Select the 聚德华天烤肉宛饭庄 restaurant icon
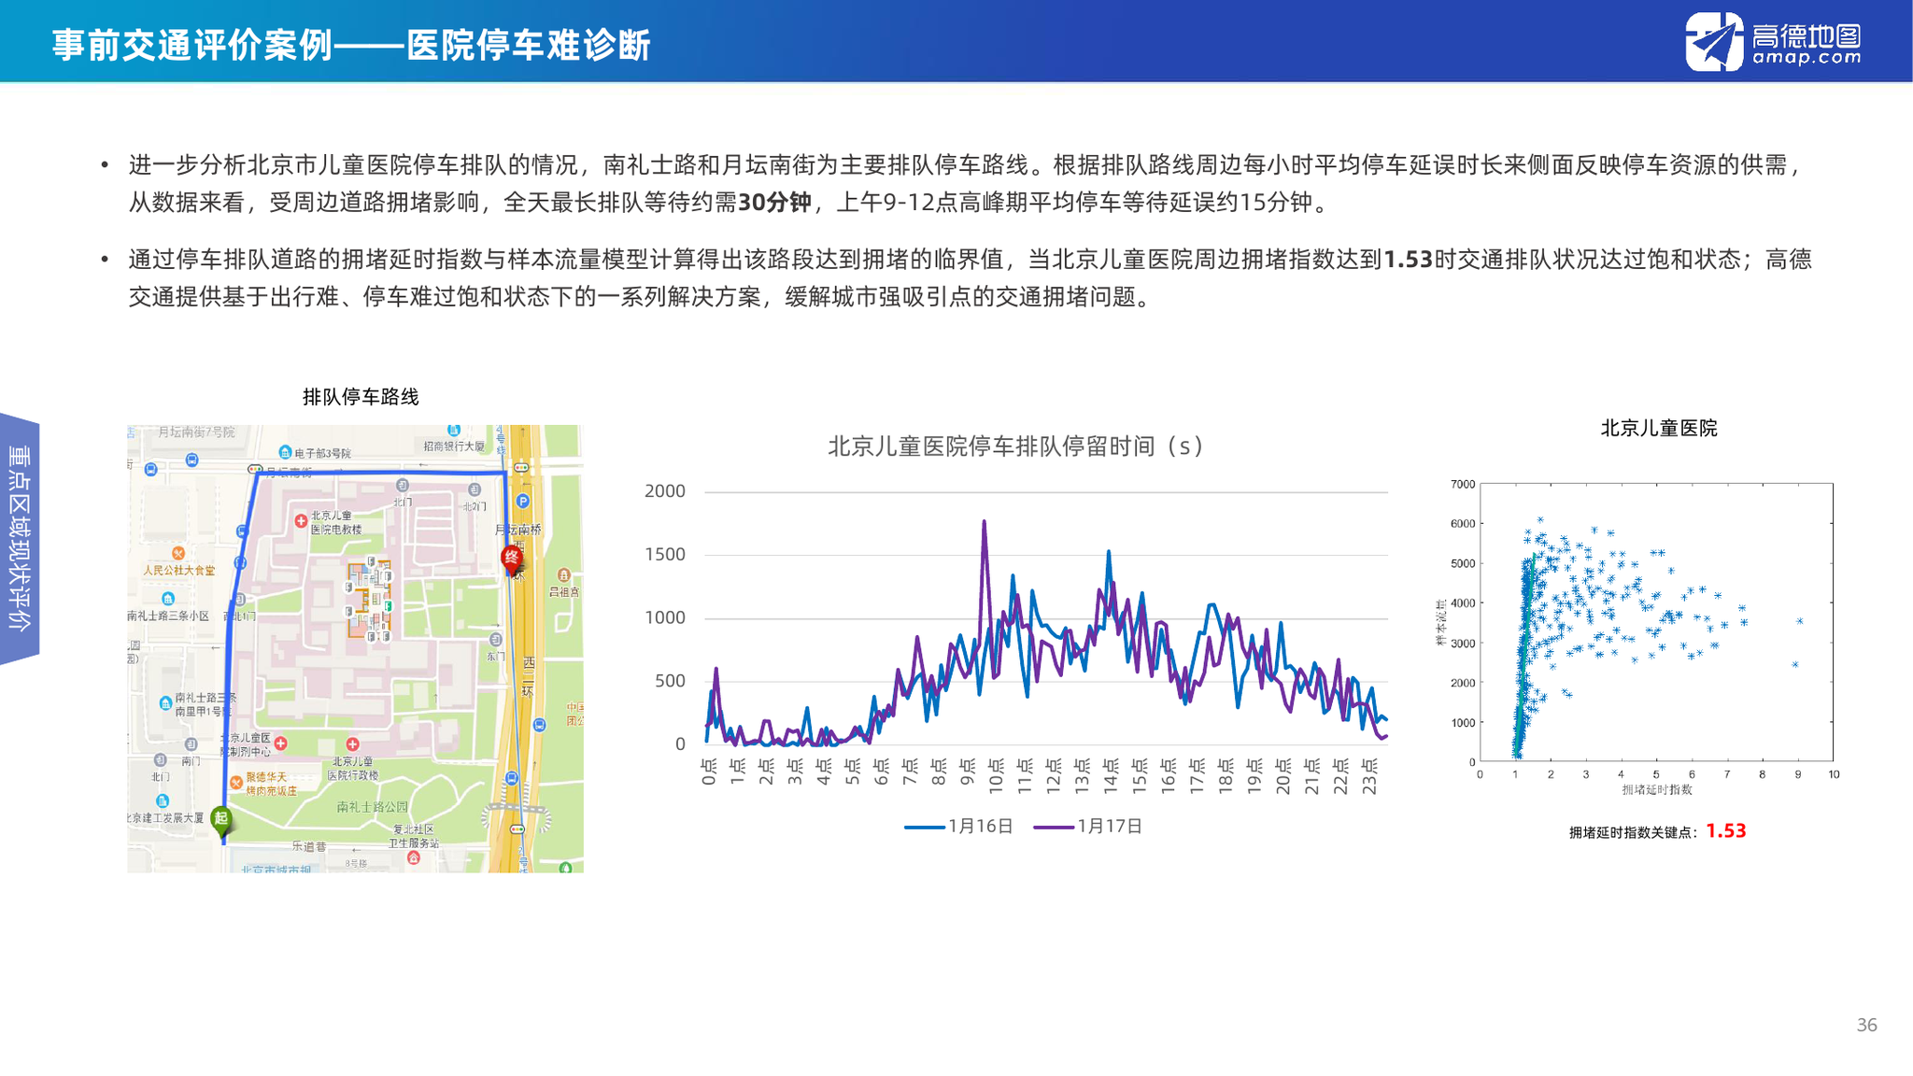 (237, 781)
